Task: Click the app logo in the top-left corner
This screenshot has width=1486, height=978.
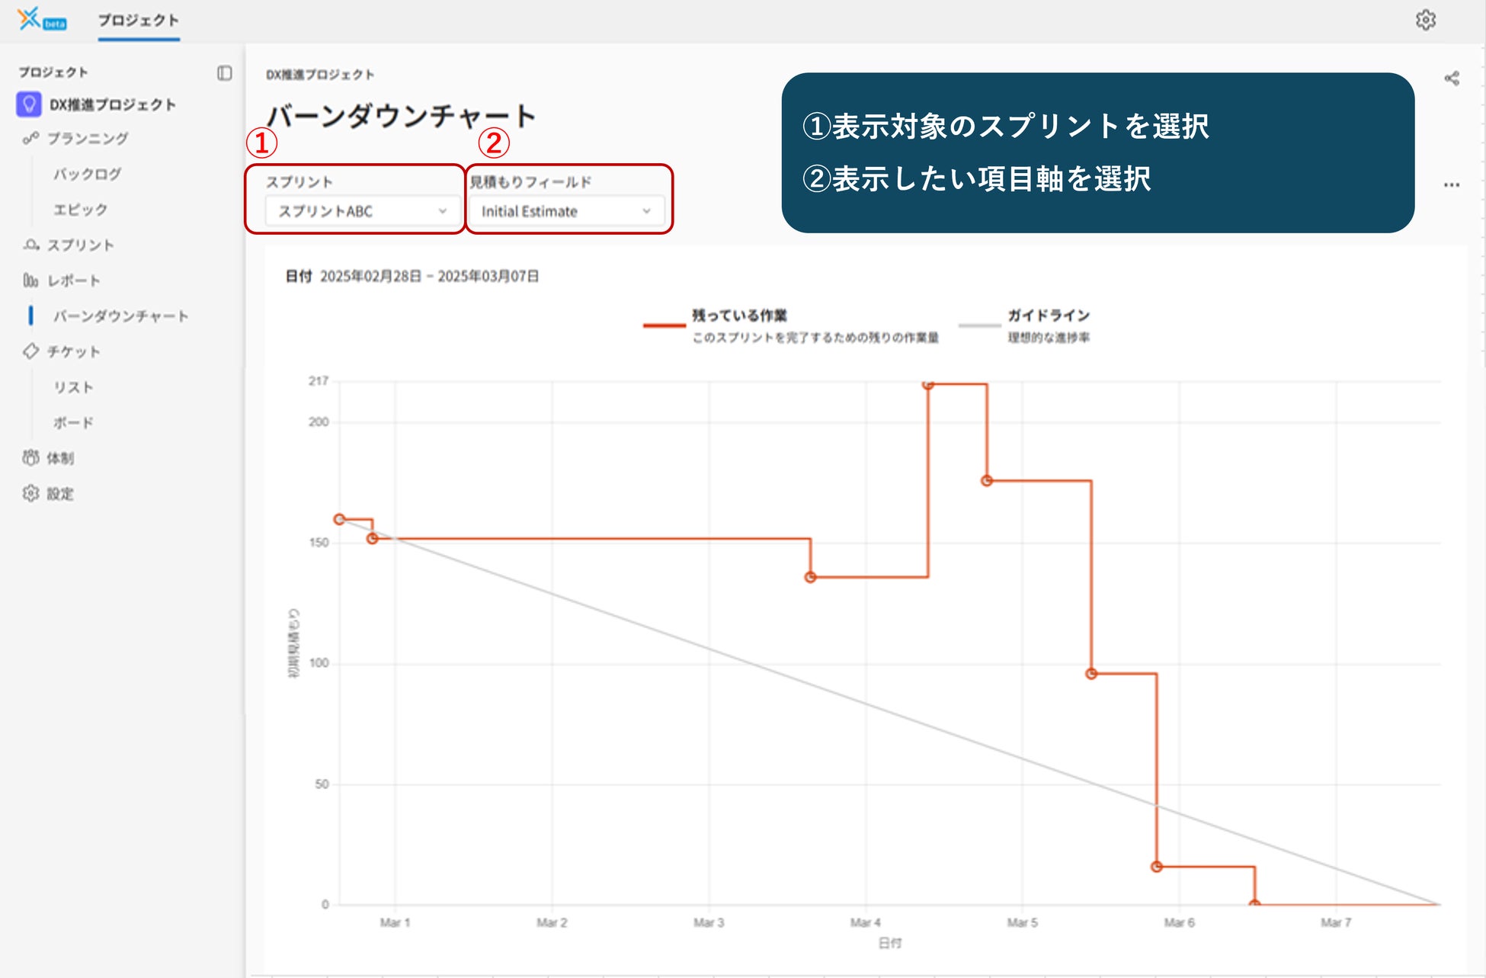Action: pyautogui.click(x=30, y=18)
